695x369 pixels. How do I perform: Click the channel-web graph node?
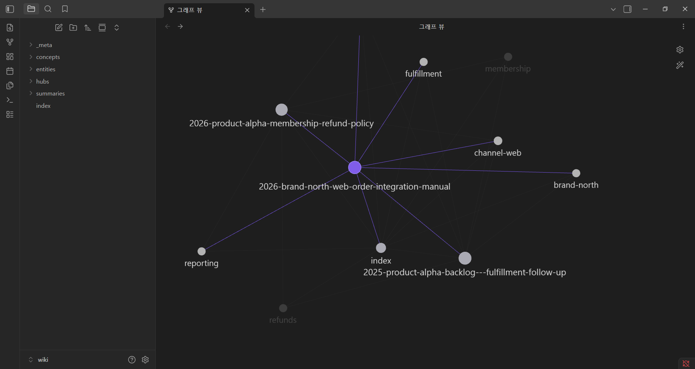coord(498,141)
